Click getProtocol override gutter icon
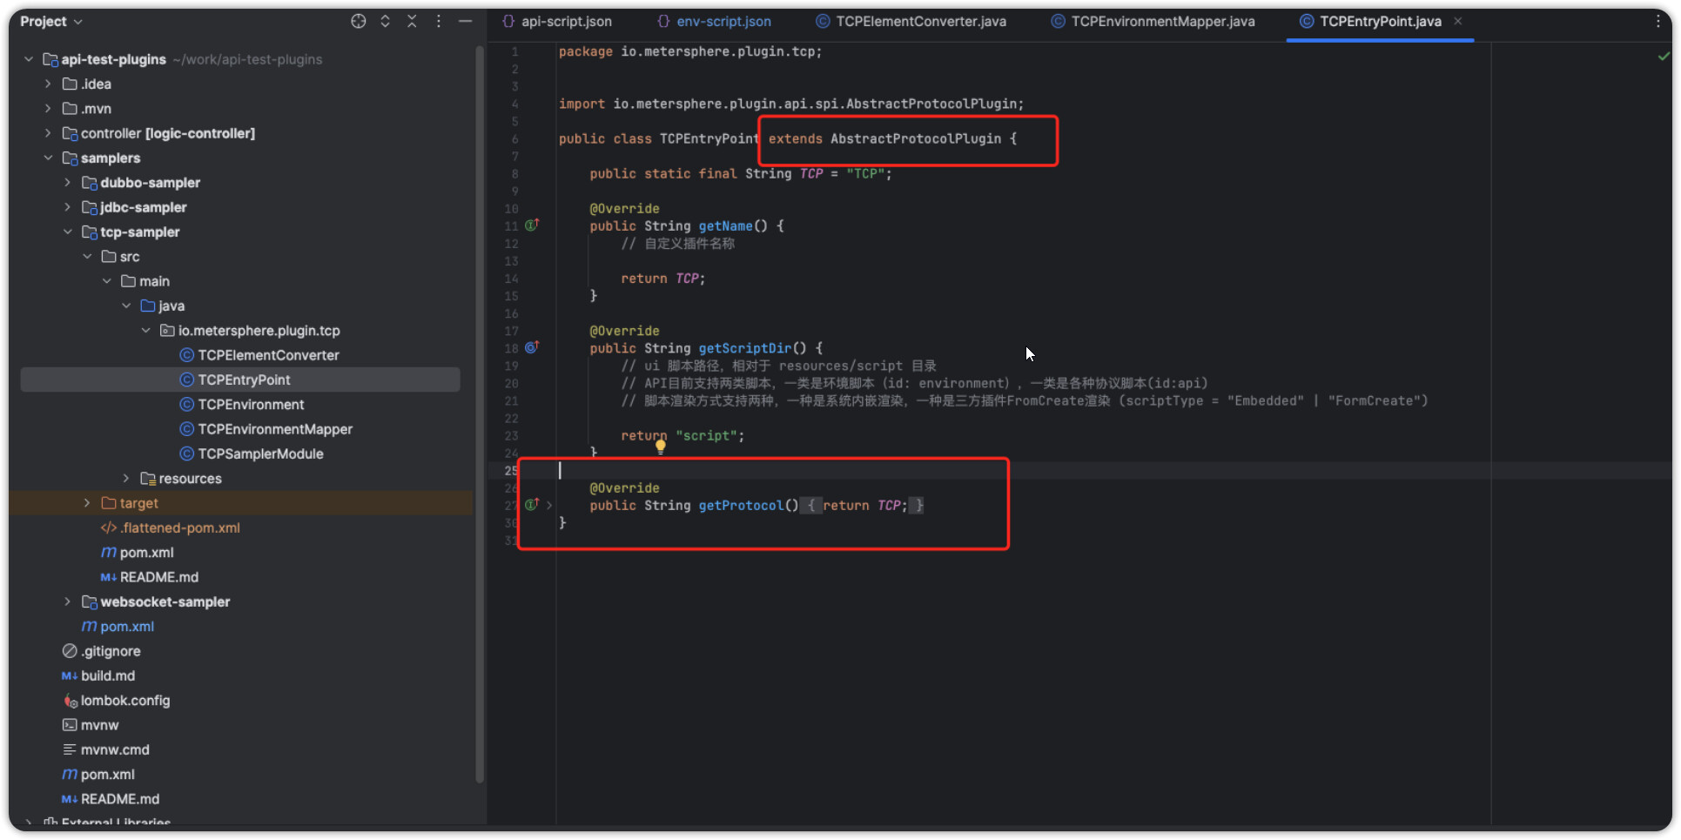This screenshot has height=840, width=1681. (532, 504)
